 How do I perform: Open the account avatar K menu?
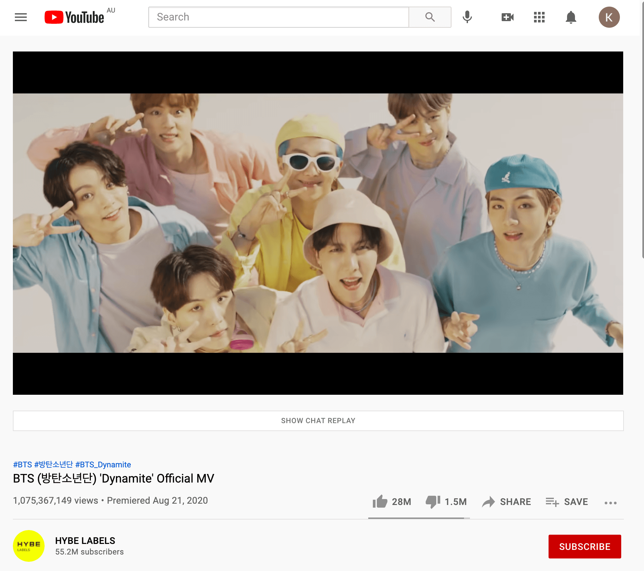coord(609,17)
